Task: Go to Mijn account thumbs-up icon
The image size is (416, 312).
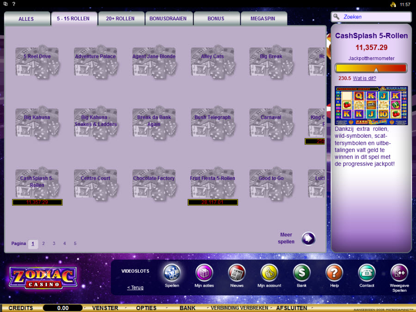Action: 269,273
